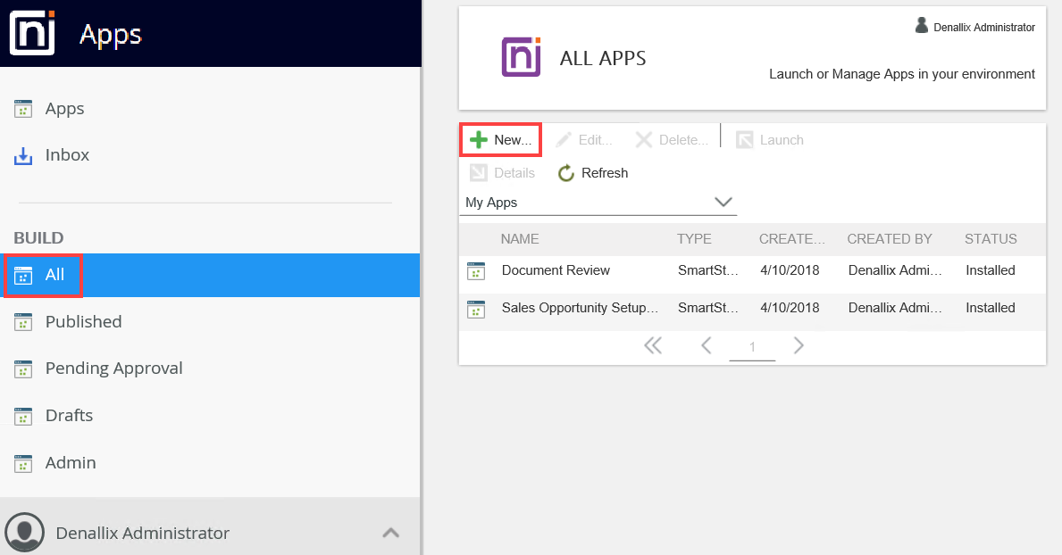Click the Inbox download icon in sidebar
This screenshot has width=1062, height=555.
(23, 156)
